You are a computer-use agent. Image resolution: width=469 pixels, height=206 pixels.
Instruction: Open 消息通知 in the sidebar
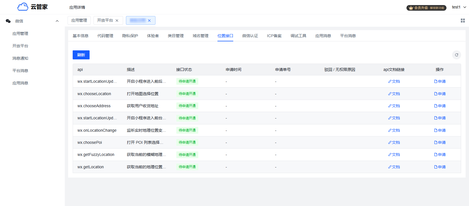[20, 58]
